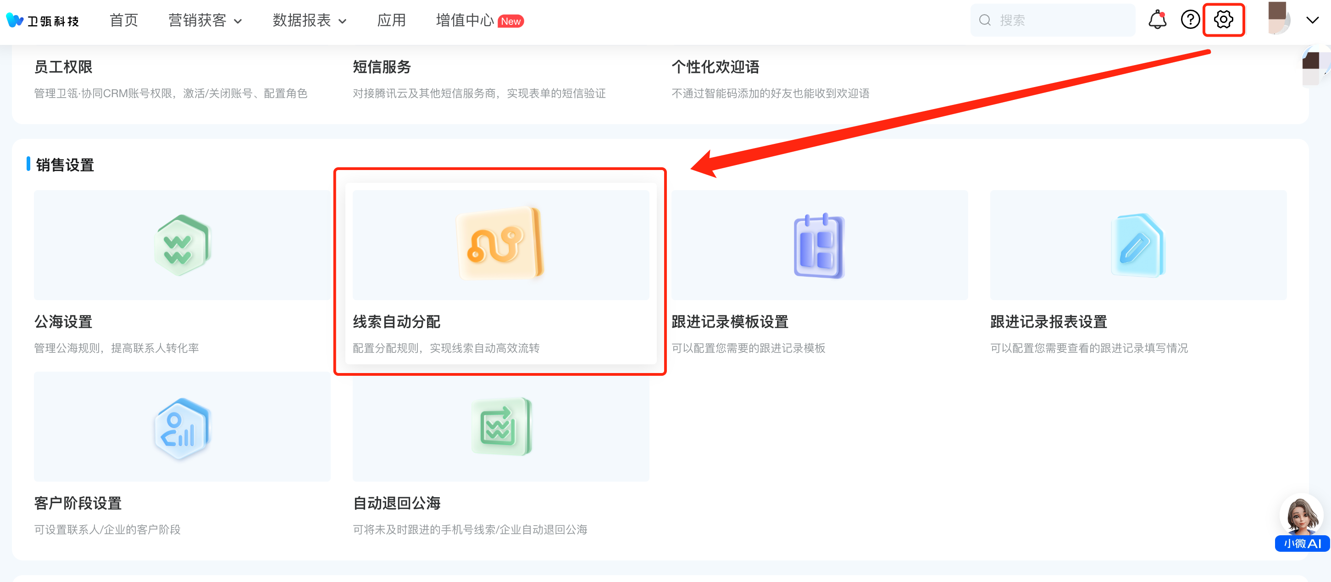Click text 可以配置您需要查看的跟进记录填写情况
The image size is (1331, 582).
[1089, 348]
